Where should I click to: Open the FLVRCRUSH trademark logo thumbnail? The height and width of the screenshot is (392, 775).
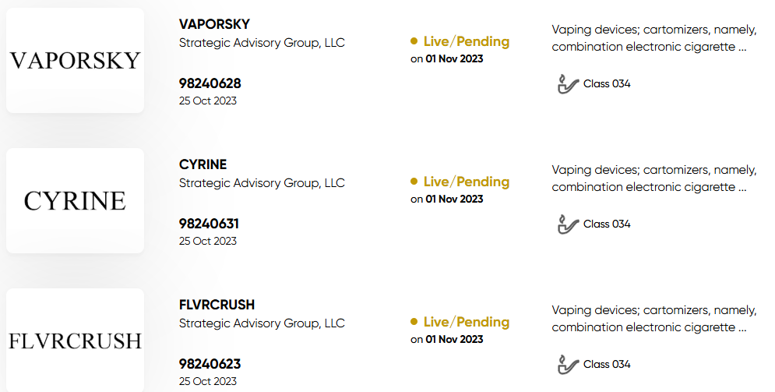(x=75, y=340)
